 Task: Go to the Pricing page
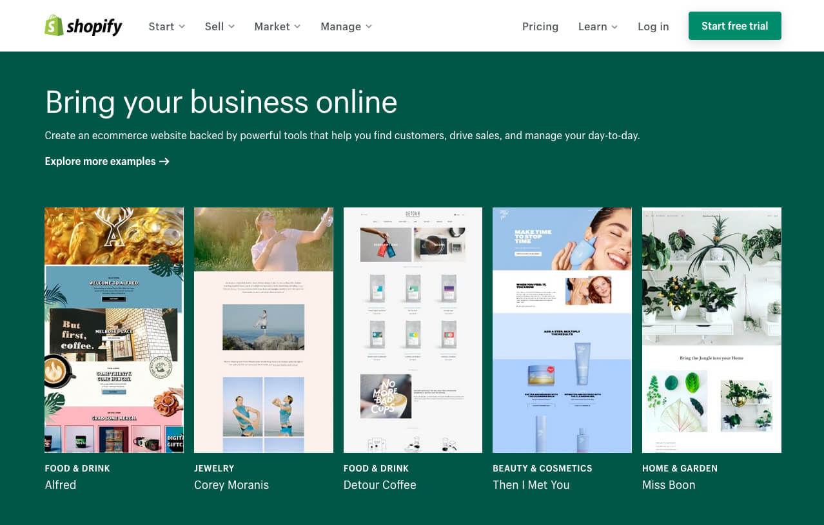[x=540, y=26]
